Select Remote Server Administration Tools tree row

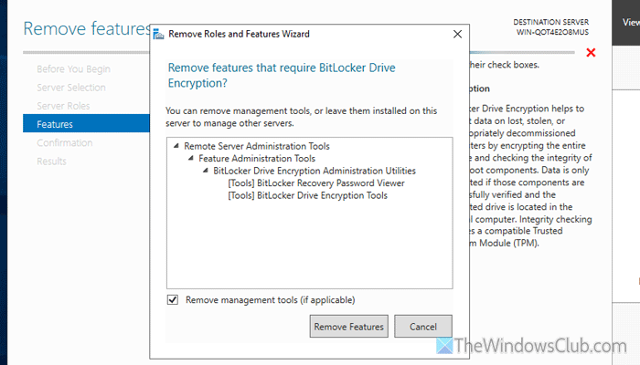pos(257,146)
